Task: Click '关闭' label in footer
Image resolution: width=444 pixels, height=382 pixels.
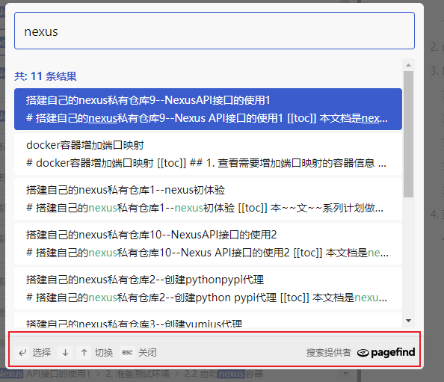Action: 147,353
